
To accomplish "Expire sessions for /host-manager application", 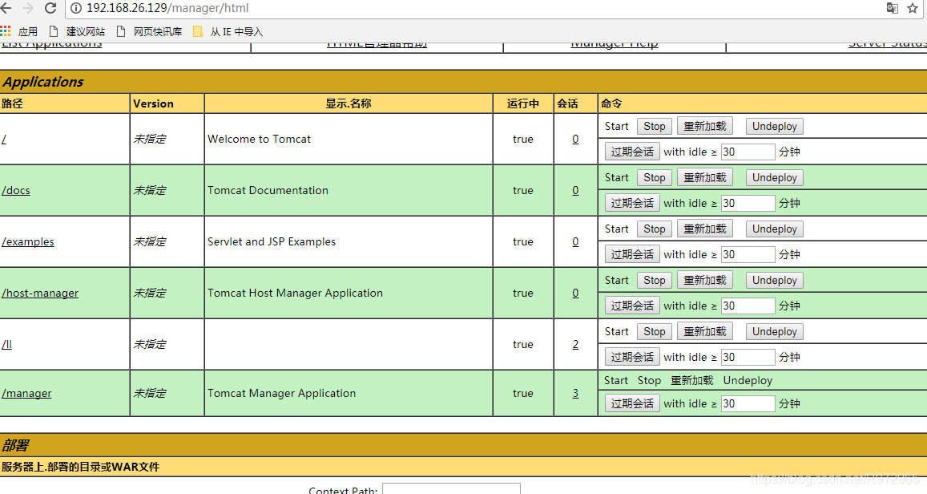I will (632, 306).
